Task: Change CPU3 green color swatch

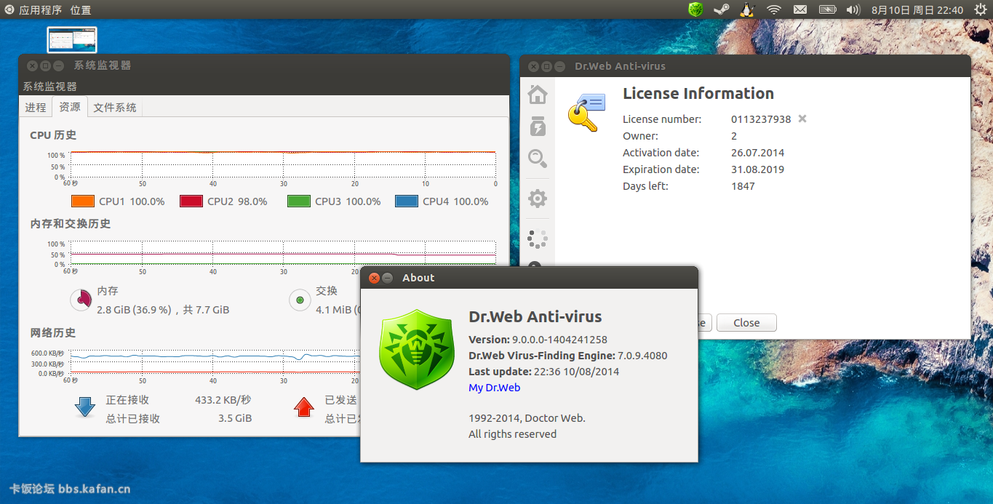Action: [x=299, y=201]
